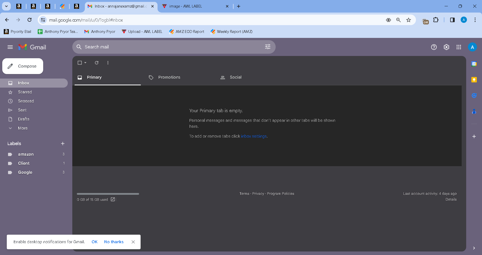Screen dimensions: 482x255
Task: Open More options three-dot menu in mail toolbar
Action: [108, 63]
